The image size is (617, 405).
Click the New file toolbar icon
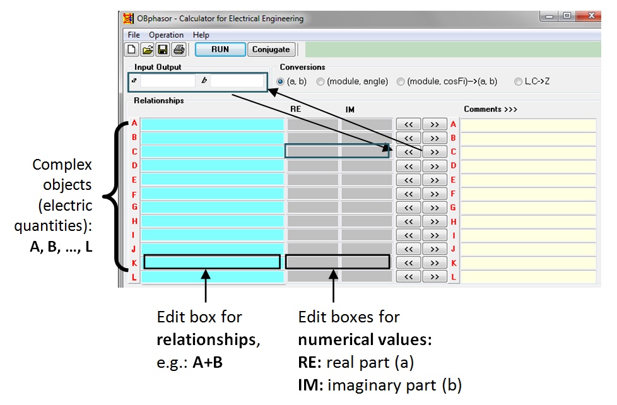[132, 49]
